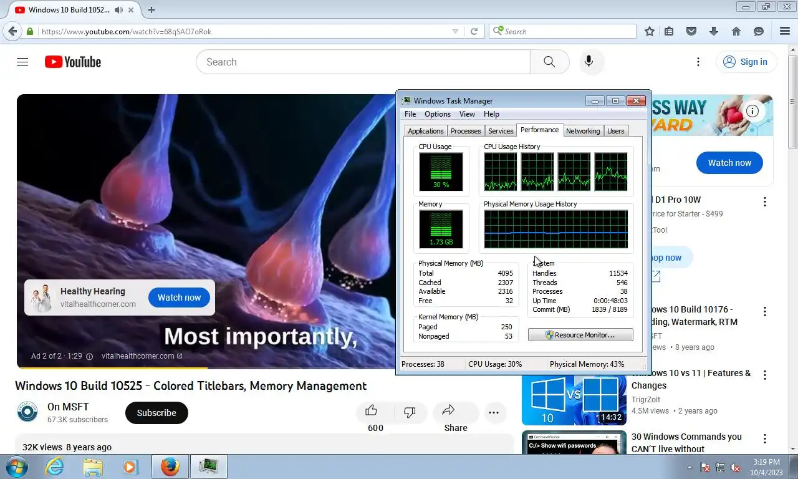
Task: Start voice search with the microphone icon
Action: pyautogui.click(x=589, y=62)
